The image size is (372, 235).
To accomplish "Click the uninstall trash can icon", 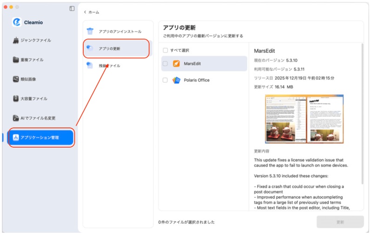I will tap(90, 31).
